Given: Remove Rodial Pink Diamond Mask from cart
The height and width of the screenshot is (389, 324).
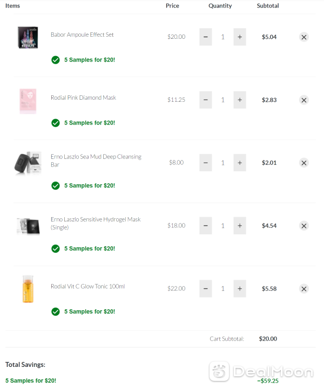Looking at the screenshot, I should click(303, 100).
